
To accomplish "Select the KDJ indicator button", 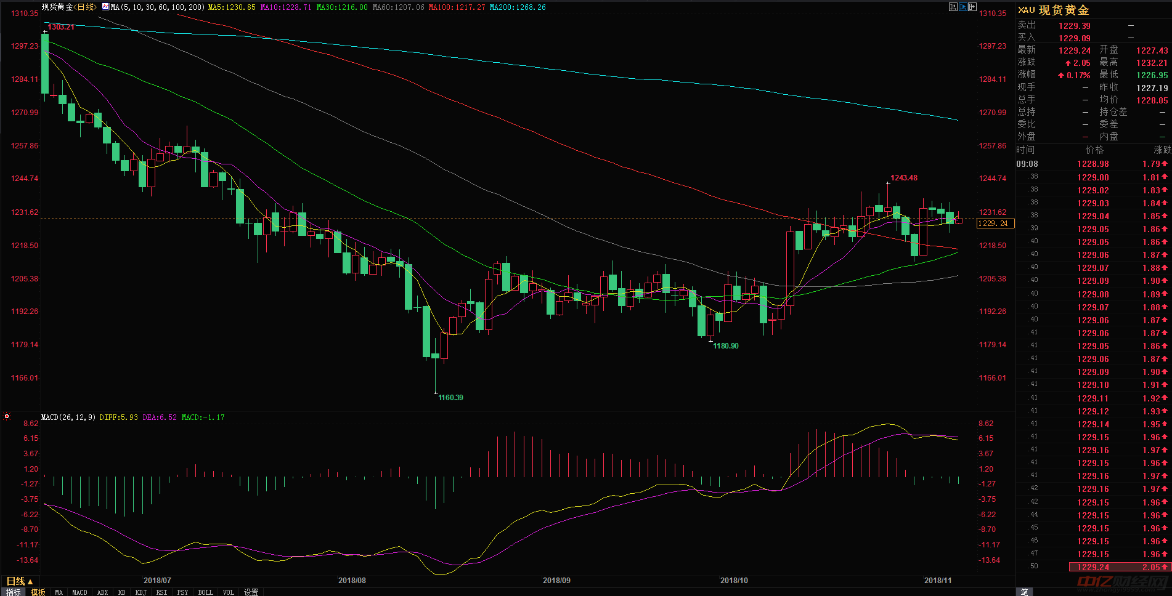I will (x=140, y=592).
